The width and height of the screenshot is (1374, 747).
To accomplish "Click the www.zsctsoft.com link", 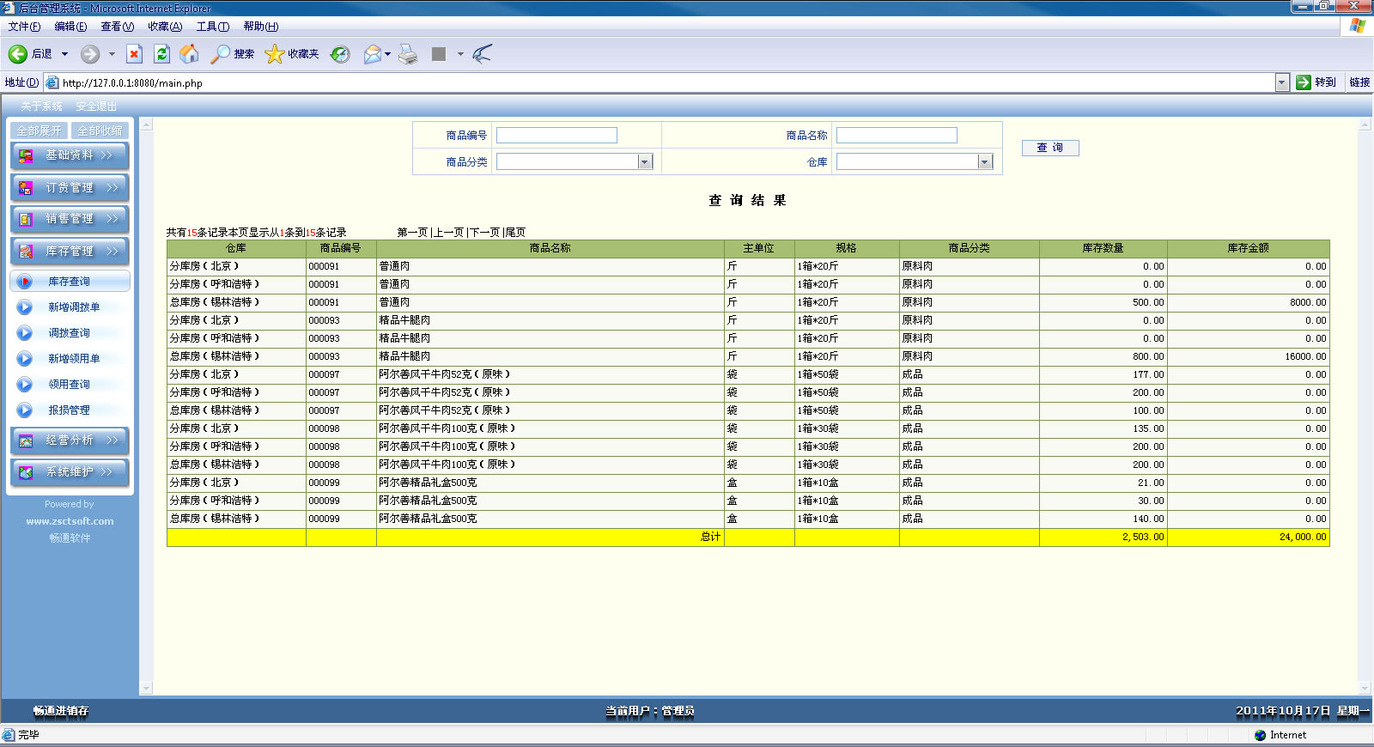I will [70, 521].
